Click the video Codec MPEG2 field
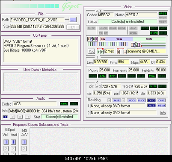 (106, 15)
